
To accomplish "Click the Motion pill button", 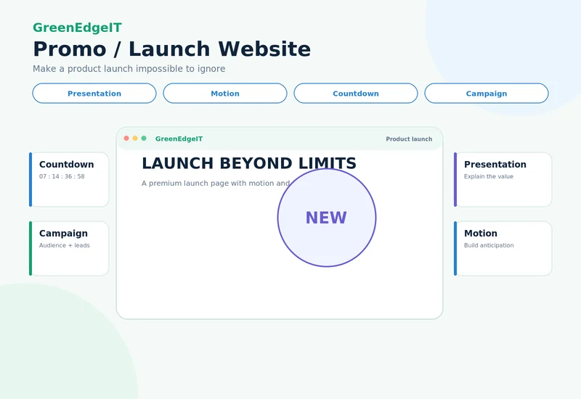I will point(225,94).
